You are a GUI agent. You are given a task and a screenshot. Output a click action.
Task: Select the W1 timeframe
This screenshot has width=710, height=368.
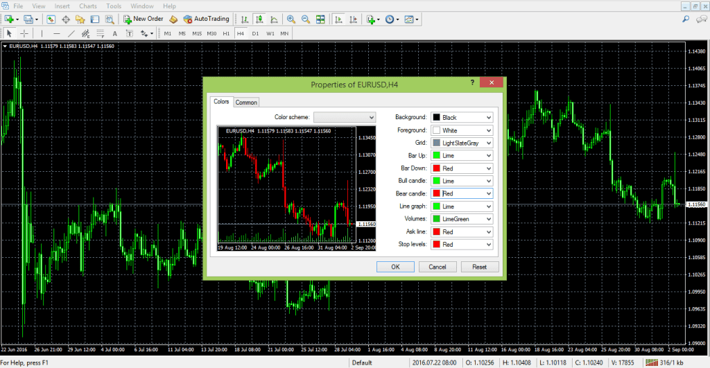click(270, 33)
